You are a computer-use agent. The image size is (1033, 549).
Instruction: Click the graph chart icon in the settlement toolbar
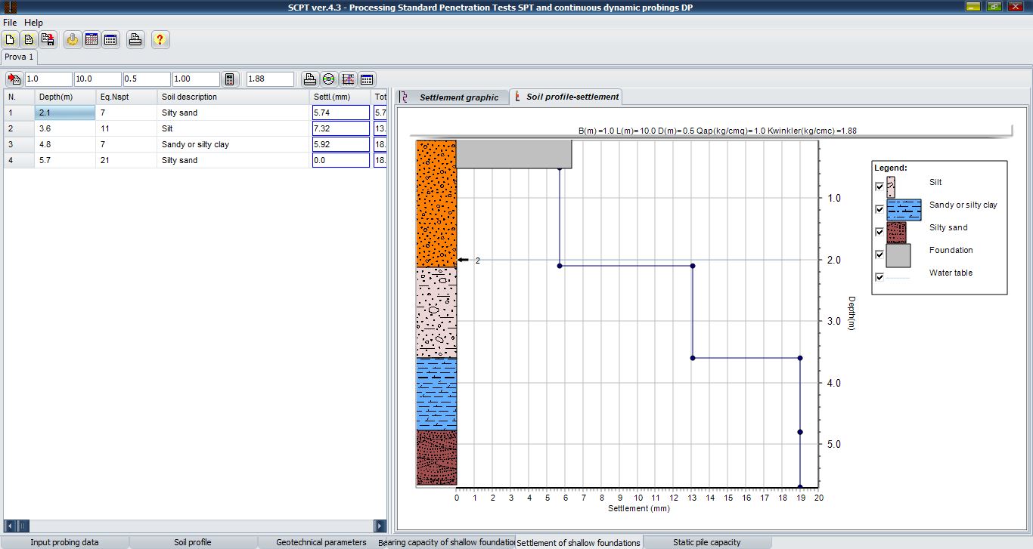click(348, 79)
